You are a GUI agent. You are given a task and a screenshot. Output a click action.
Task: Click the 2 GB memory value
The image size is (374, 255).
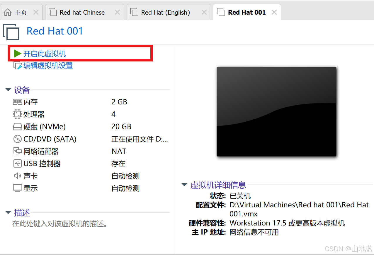119,102
